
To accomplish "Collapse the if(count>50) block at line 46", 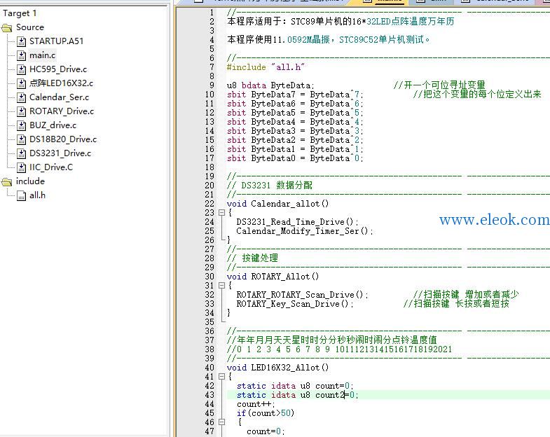I will [221, 422].
